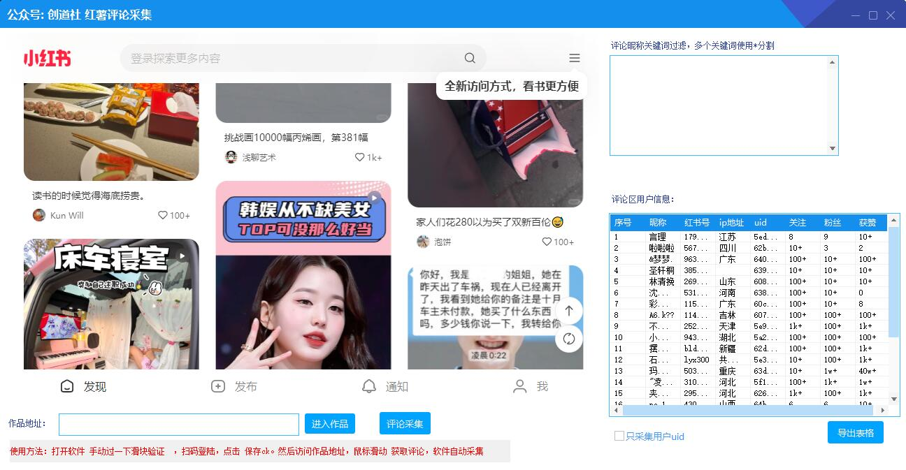
Task: Click the keyword filter textarea scrollbar up arrow
Action: (x=832, y=61)
